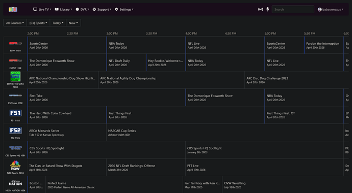Open NBA Today on the ESPNews row
Image resolution: width=352 pixels, height=193 pixels.
[x=304, y=98]
